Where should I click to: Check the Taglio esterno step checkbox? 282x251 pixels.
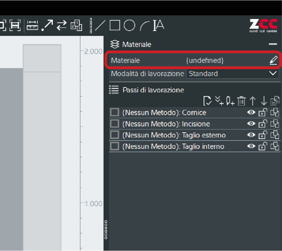[x=114, y=135]
